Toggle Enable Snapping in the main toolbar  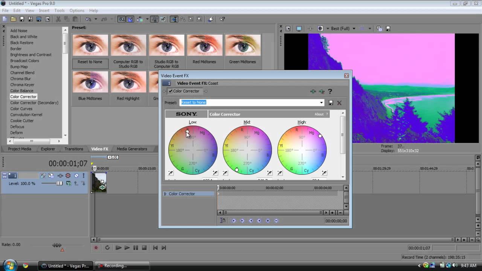[x=122, y=19]
